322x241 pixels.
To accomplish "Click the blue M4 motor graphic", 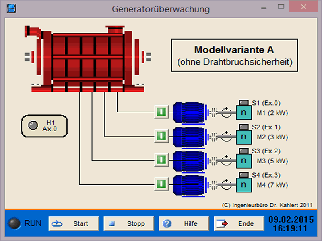I will click(189, 185).
